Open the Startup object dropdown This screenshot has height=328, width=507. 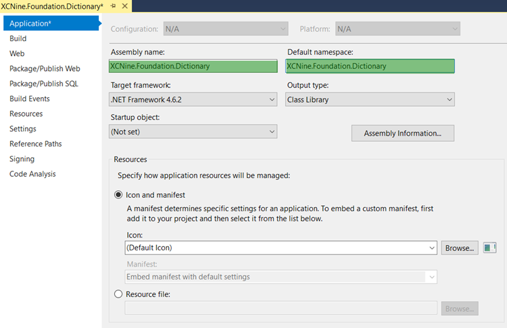[x=193, y=132]
